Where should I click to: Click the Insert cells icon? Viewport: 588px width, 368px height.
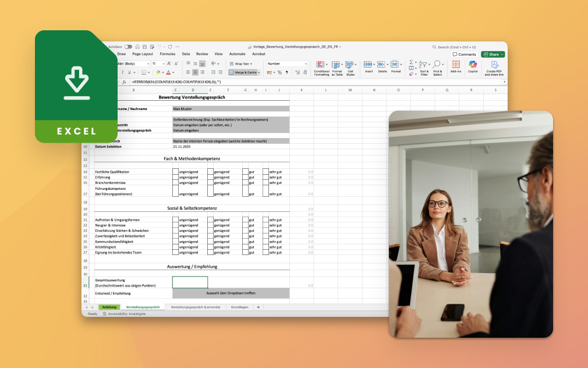pyautogui.click(x=369, y=64)
